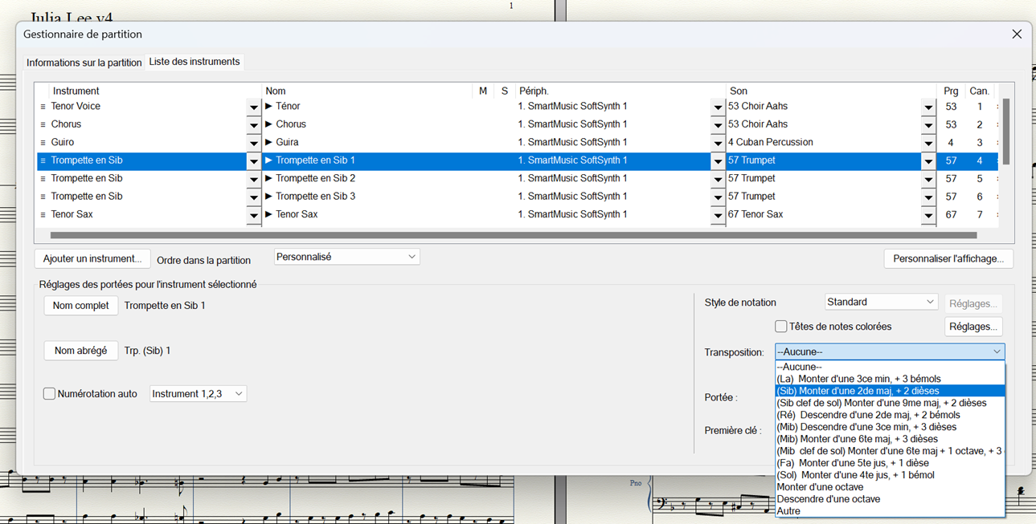Enable the Têtes de notes colorées checkbox

pyautogui.click(x=780, y=327)
